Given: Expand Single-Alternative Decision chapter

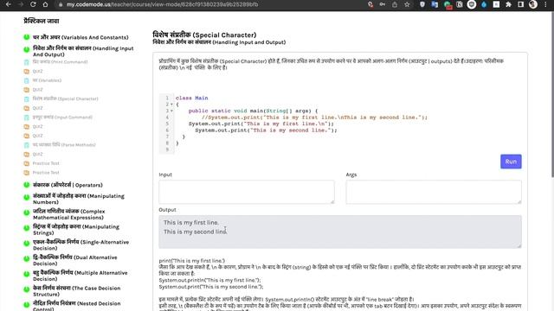Looking at the screenshot, I should [x=81, y=245].
